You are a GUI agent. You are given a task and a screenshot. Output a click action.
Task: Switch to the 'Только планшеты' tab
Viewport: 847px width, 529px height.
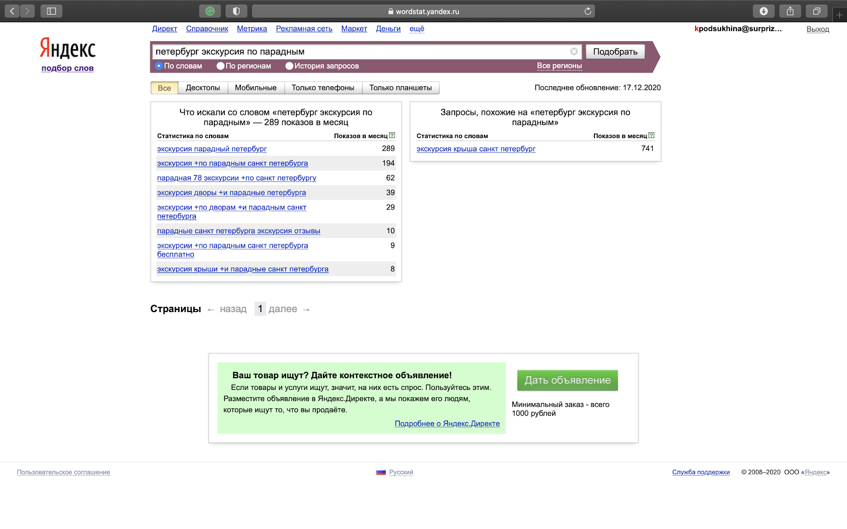click(x=401, y=88)
